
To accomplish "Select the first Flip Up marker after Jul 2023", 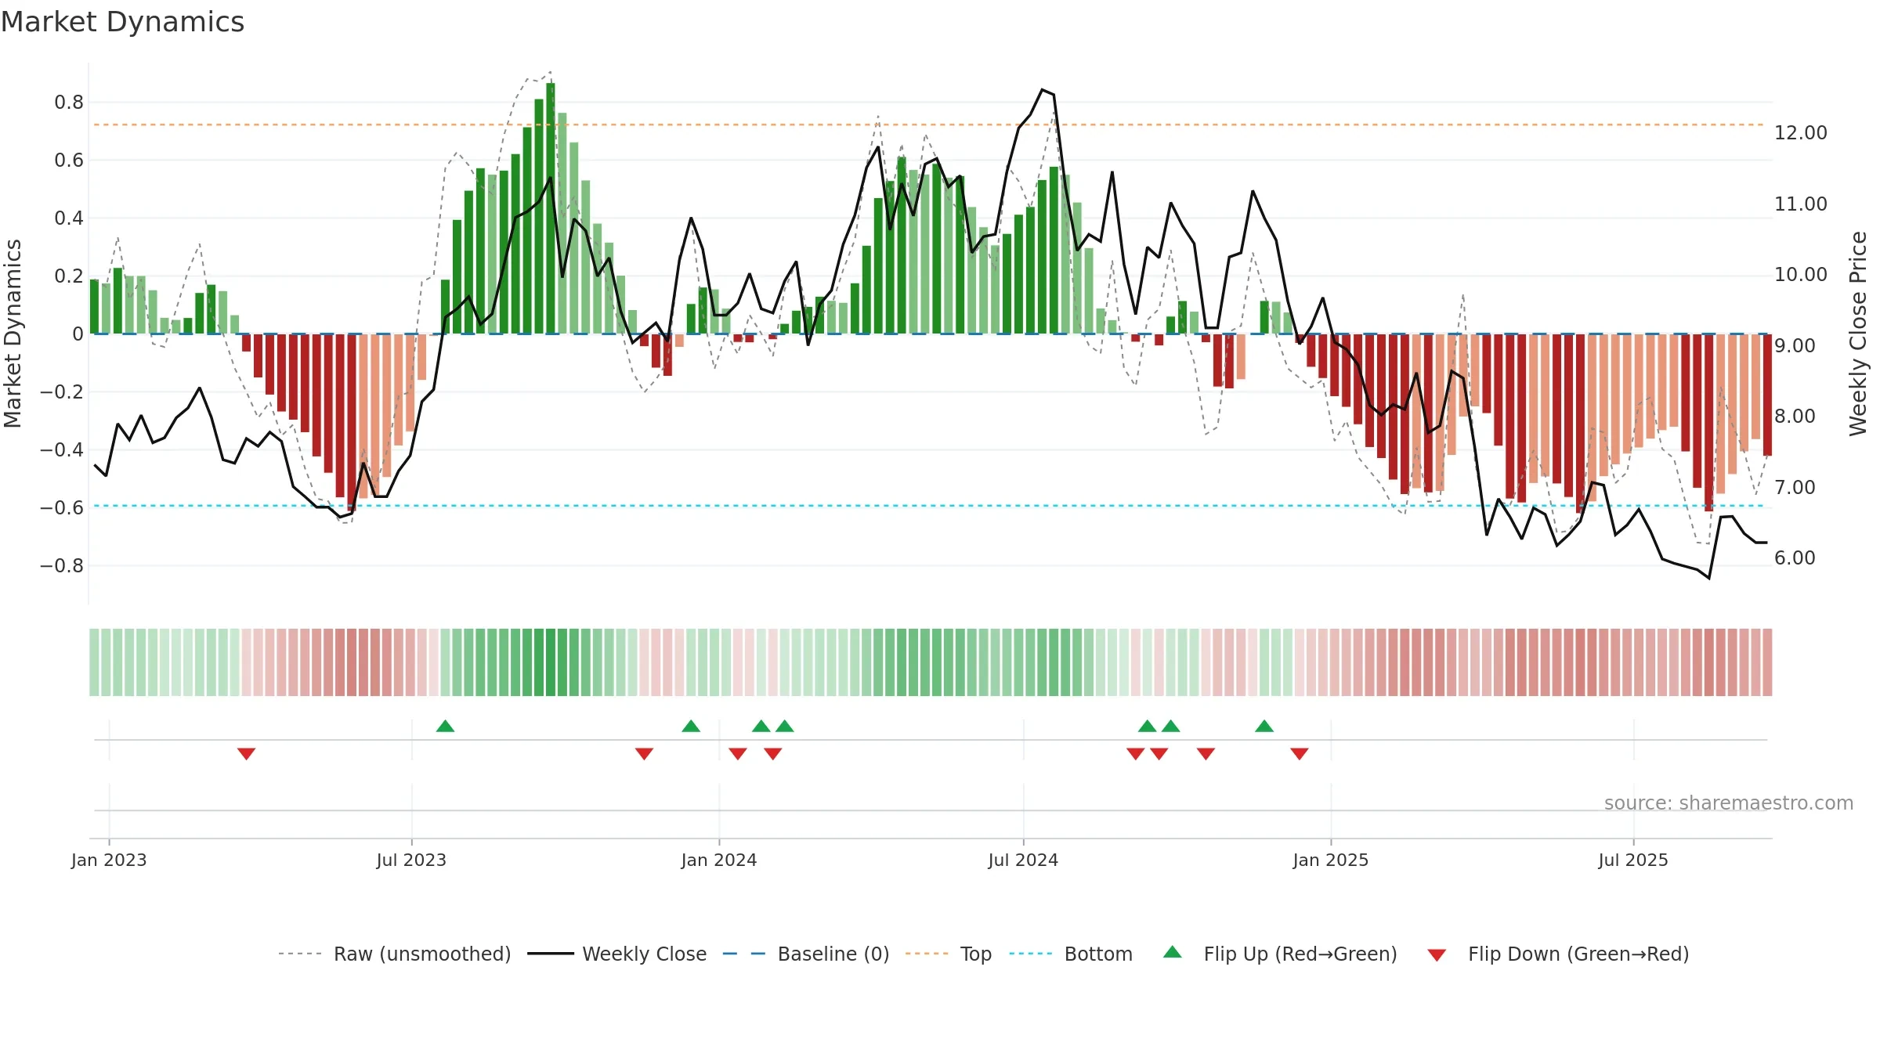I will point(445,726).
